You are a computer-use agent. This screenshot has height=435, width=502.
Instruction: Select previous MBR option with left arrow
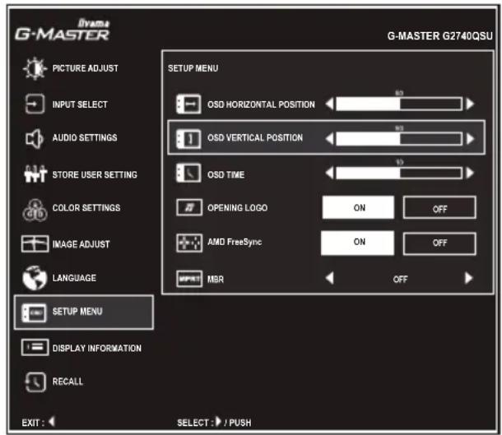pyautogui.click(x=330, y=278)
